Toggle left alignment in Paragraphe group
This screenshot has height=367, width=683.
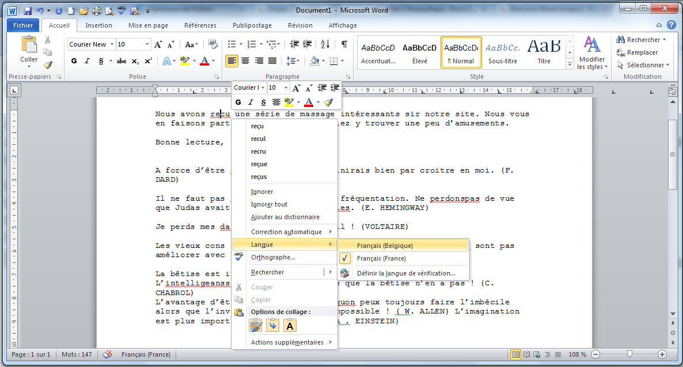232,61
